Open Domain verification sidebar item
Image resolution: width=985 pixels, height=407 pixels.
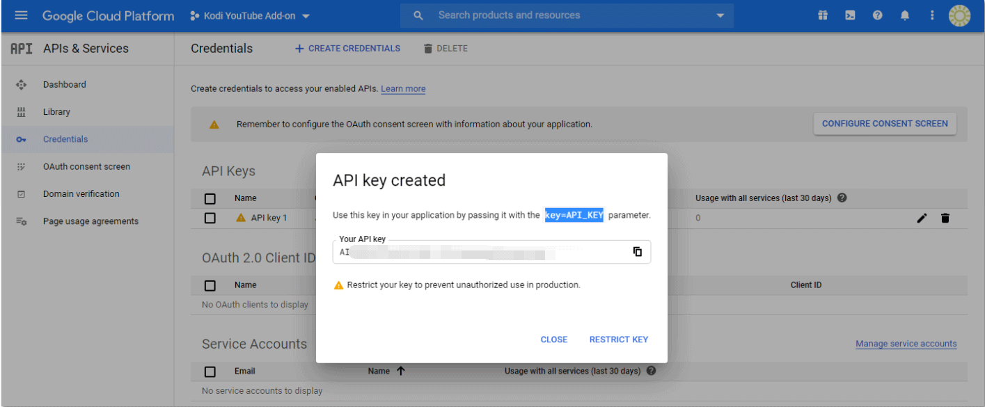[x=81, y=193]
